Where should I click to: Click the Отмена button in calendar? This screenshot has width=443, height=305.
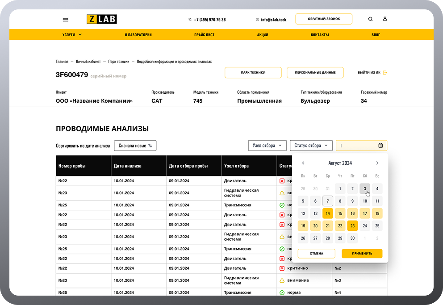coord(316,253)
